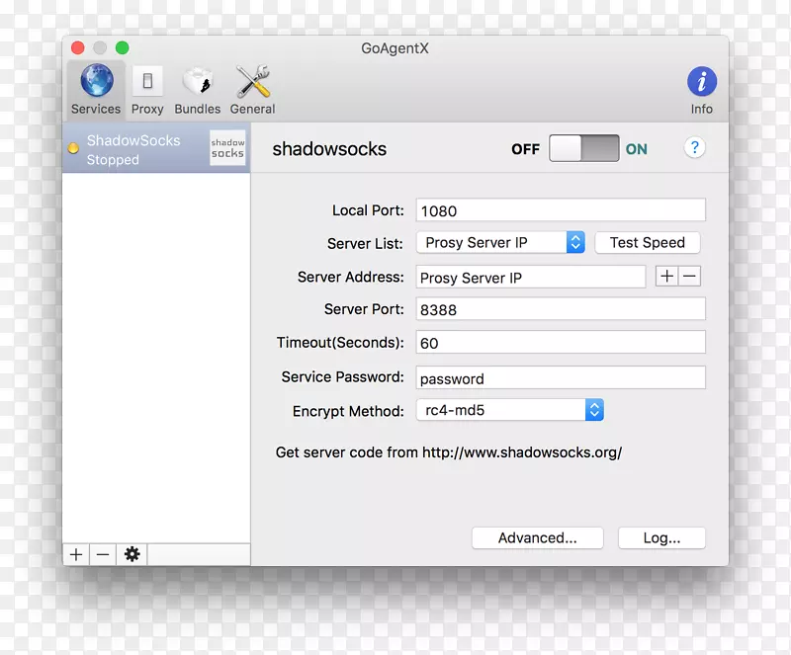Open the Encrypt Method rc4-md5 dropdown
This screenshot has height=655, width=791.
click(x=509, y=410)
